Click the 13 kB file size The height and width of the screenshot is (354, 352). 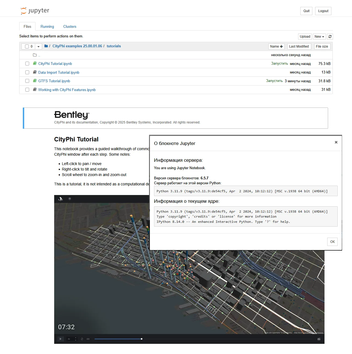tap(326, 72)
